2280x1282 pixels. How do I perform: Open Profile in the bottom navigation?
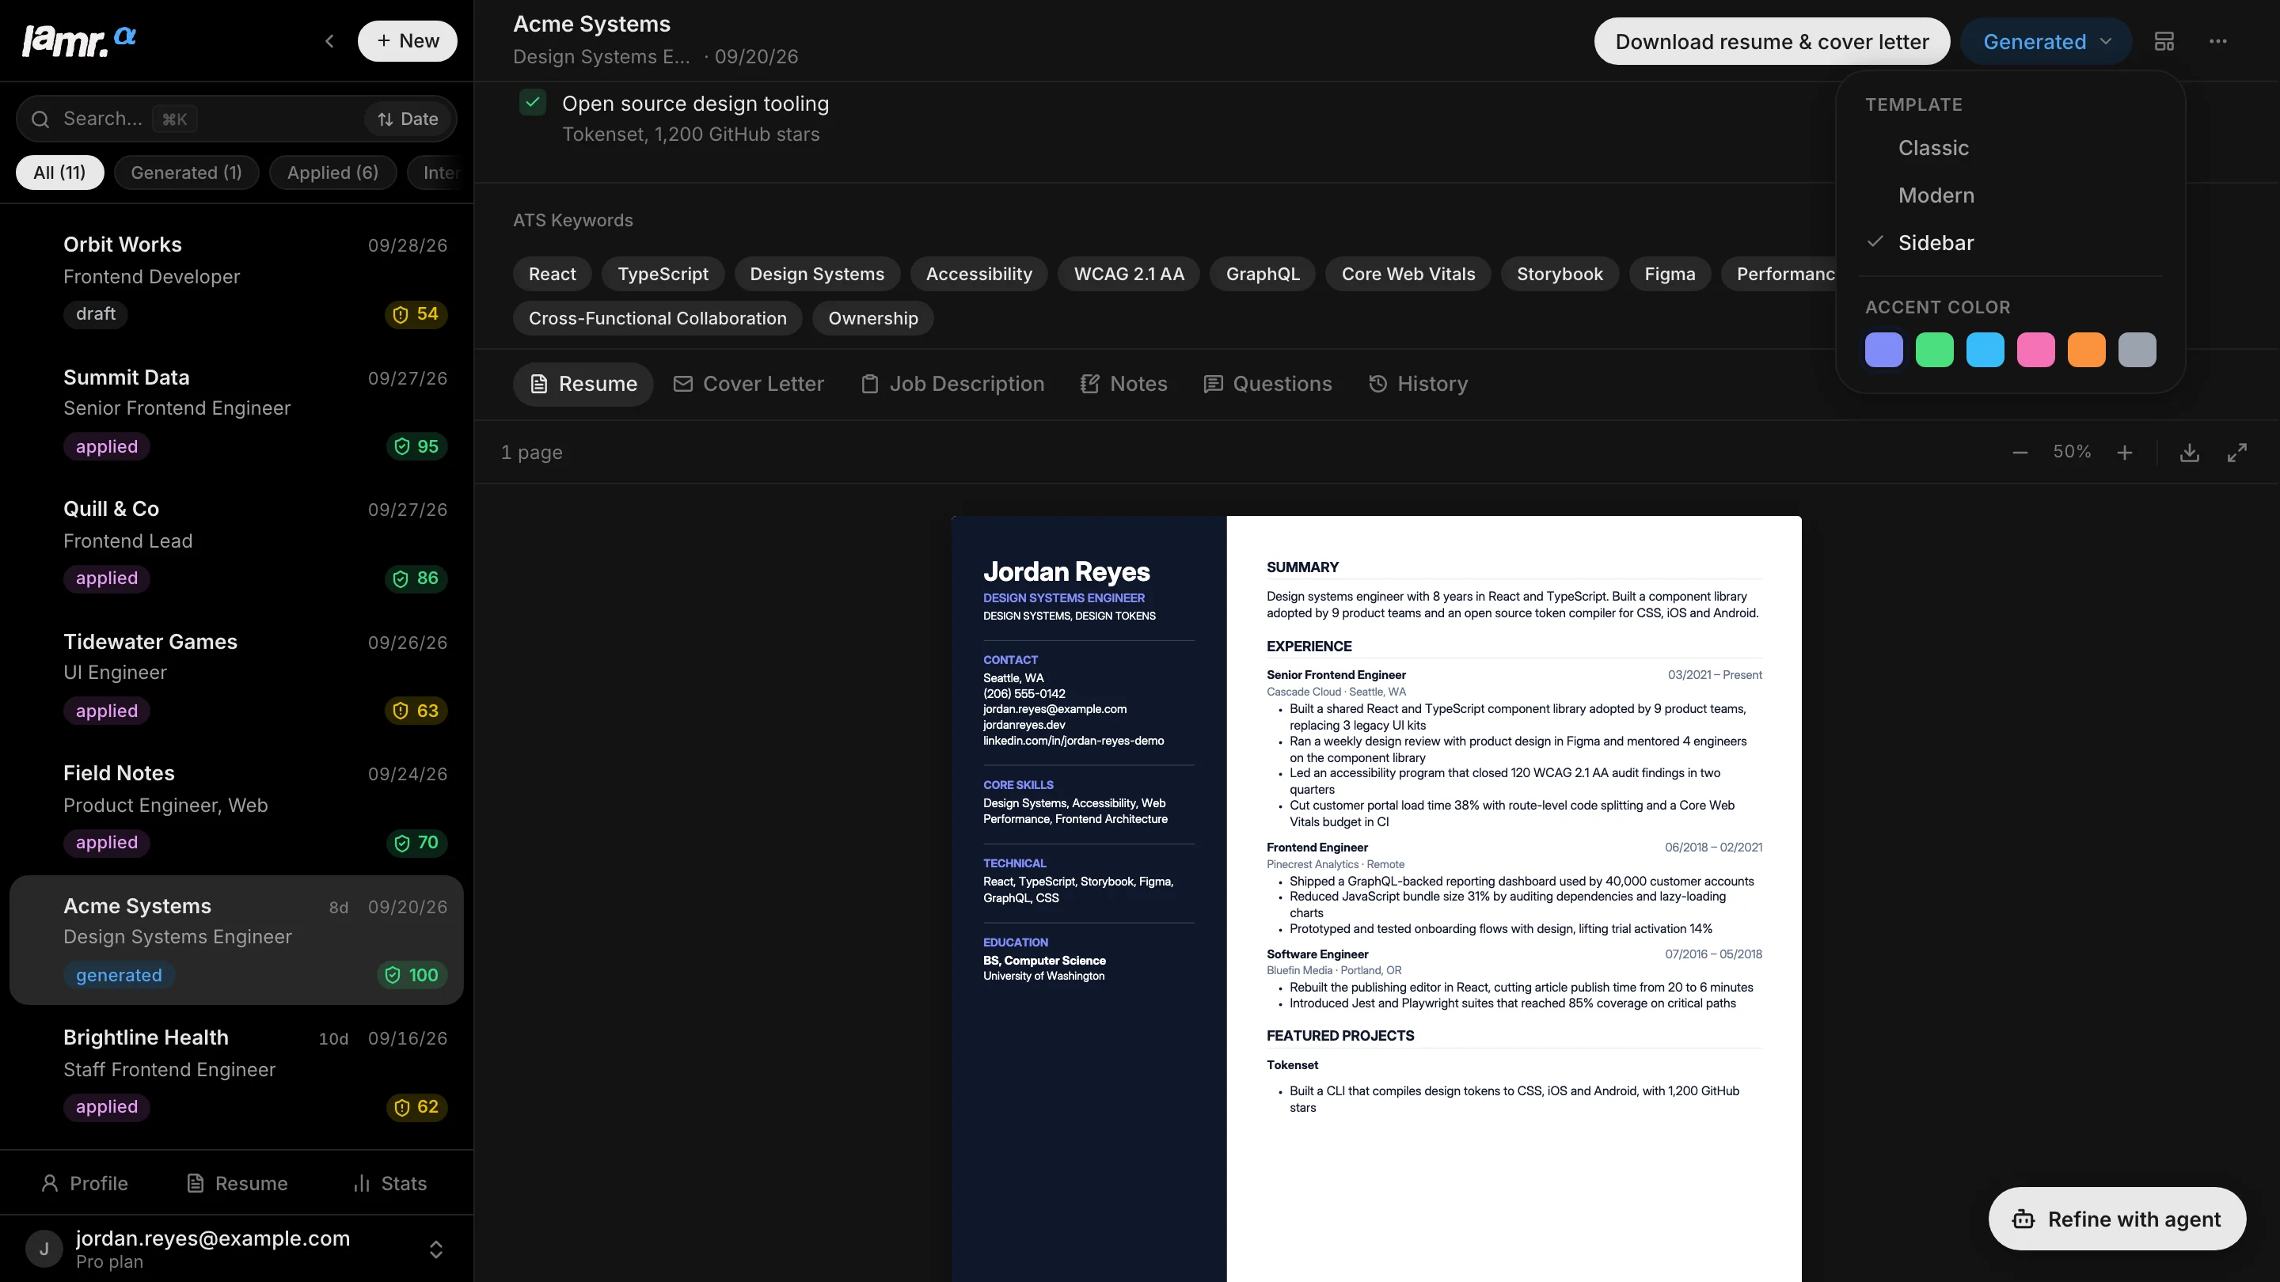85,1184
